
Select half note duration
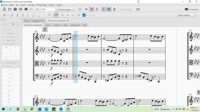(33, 15)
